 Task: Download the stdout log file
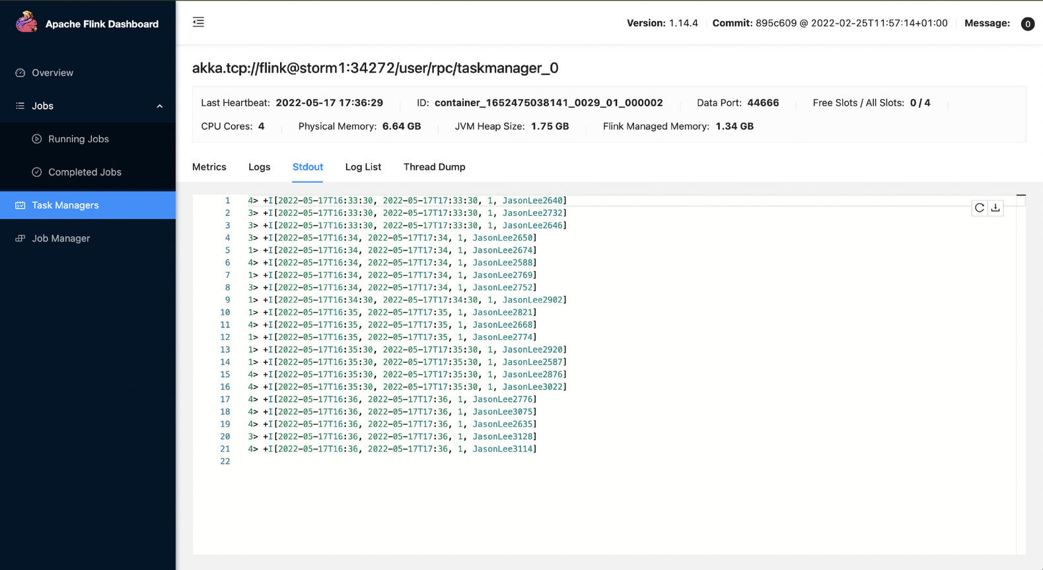click(995, 208)
